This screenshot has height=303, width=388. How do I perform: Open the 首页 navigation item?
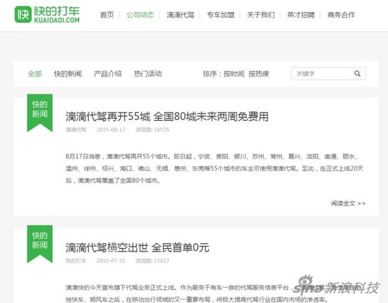(x=107, y=15)
